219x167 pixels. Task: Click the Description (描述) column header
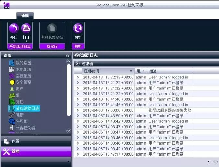tap(170, 71)
